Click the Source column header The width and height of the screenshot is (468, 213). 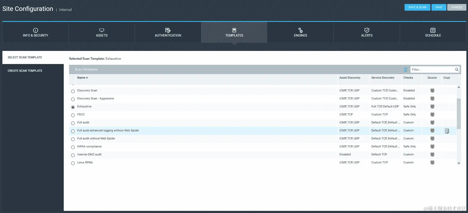point(432,78)
